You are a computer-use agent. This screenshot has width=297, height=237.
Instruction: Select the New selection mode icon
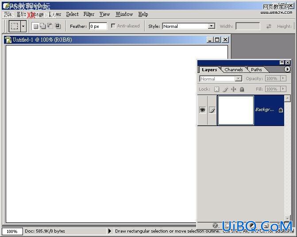point(36,26)
